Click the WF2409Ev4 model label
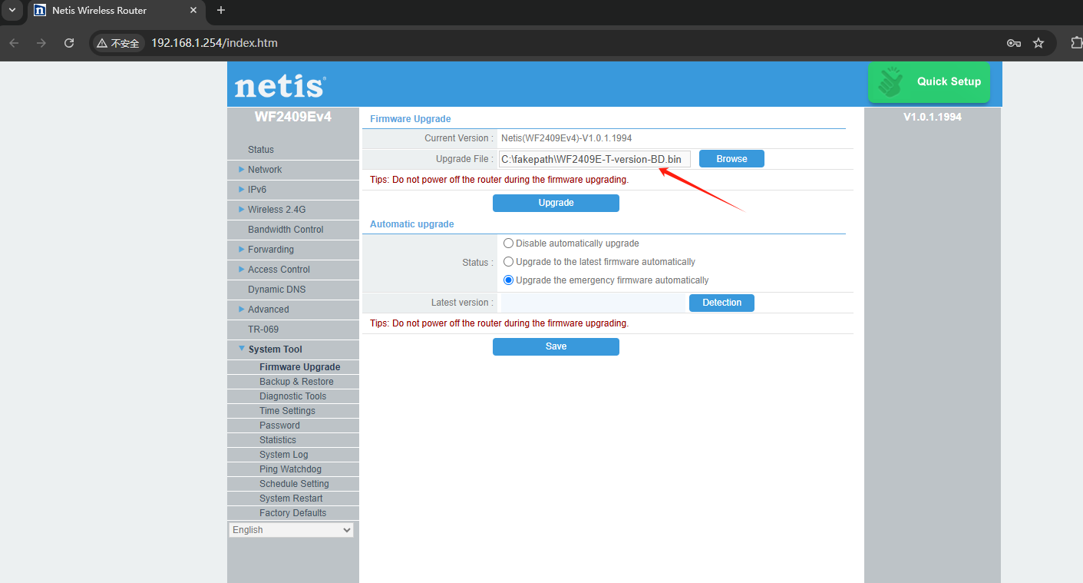The image size is (1083, 583). [293, 118]
